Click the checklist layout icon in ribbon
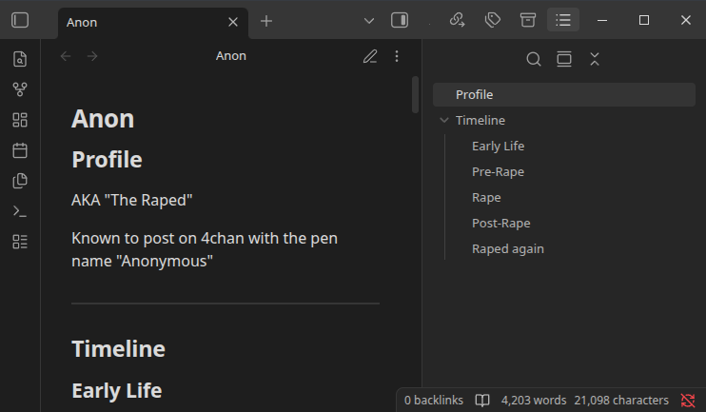The image size is (706, 412). 20,242
